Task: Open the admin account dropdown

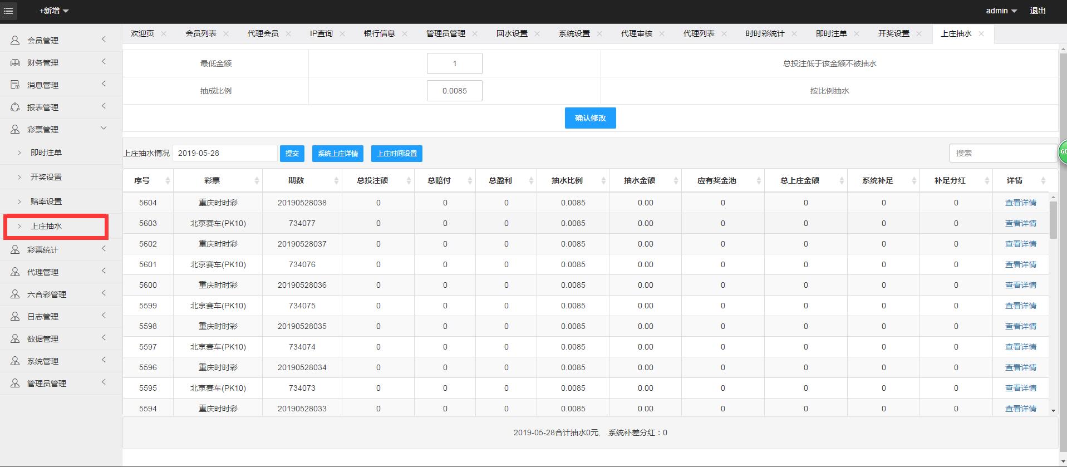Action: pos(1001,11)
